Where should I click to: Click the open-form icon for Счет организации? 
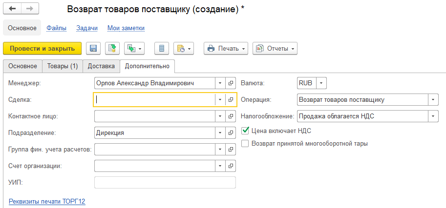231,166
